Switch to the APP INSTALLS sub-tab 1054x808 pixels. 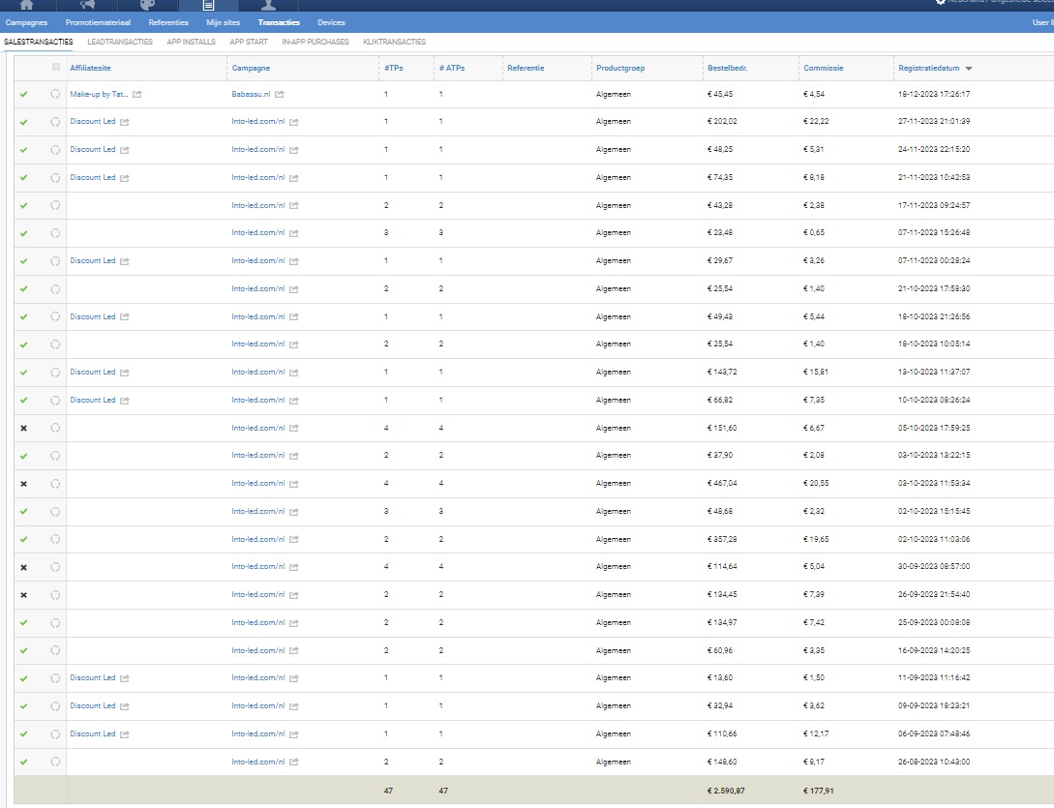coord(191,42)
